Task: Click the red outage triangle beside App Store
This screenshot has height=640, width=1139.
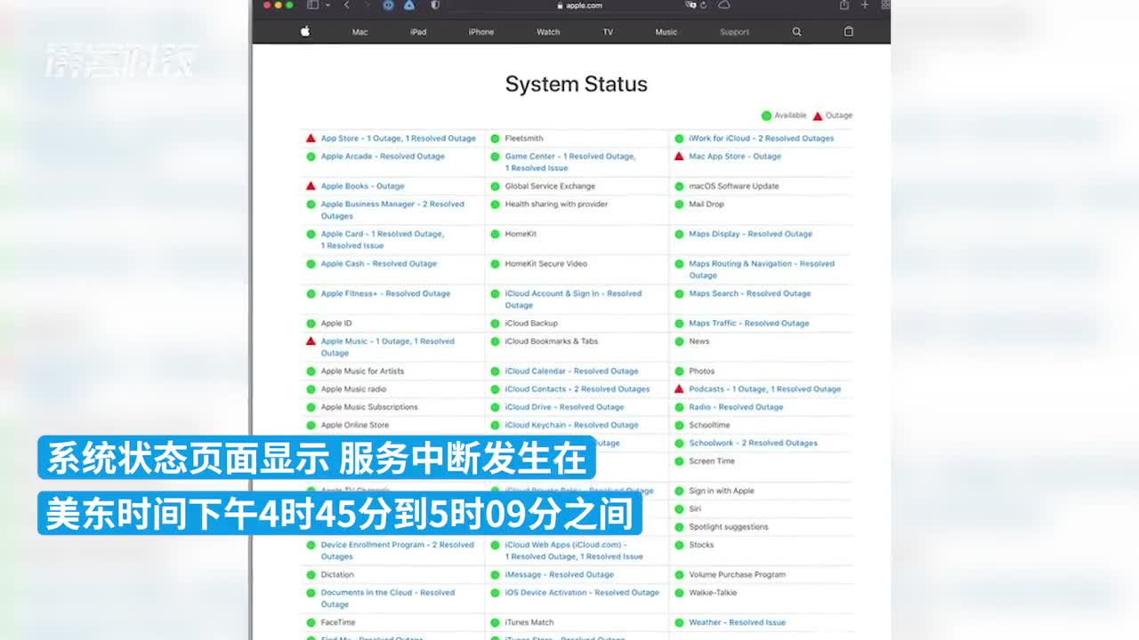Action: (x=311, y=139)
